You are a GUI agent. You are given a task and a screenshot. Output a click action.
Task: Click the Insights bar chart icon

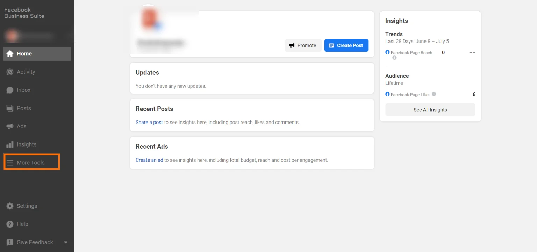point(10,144)
